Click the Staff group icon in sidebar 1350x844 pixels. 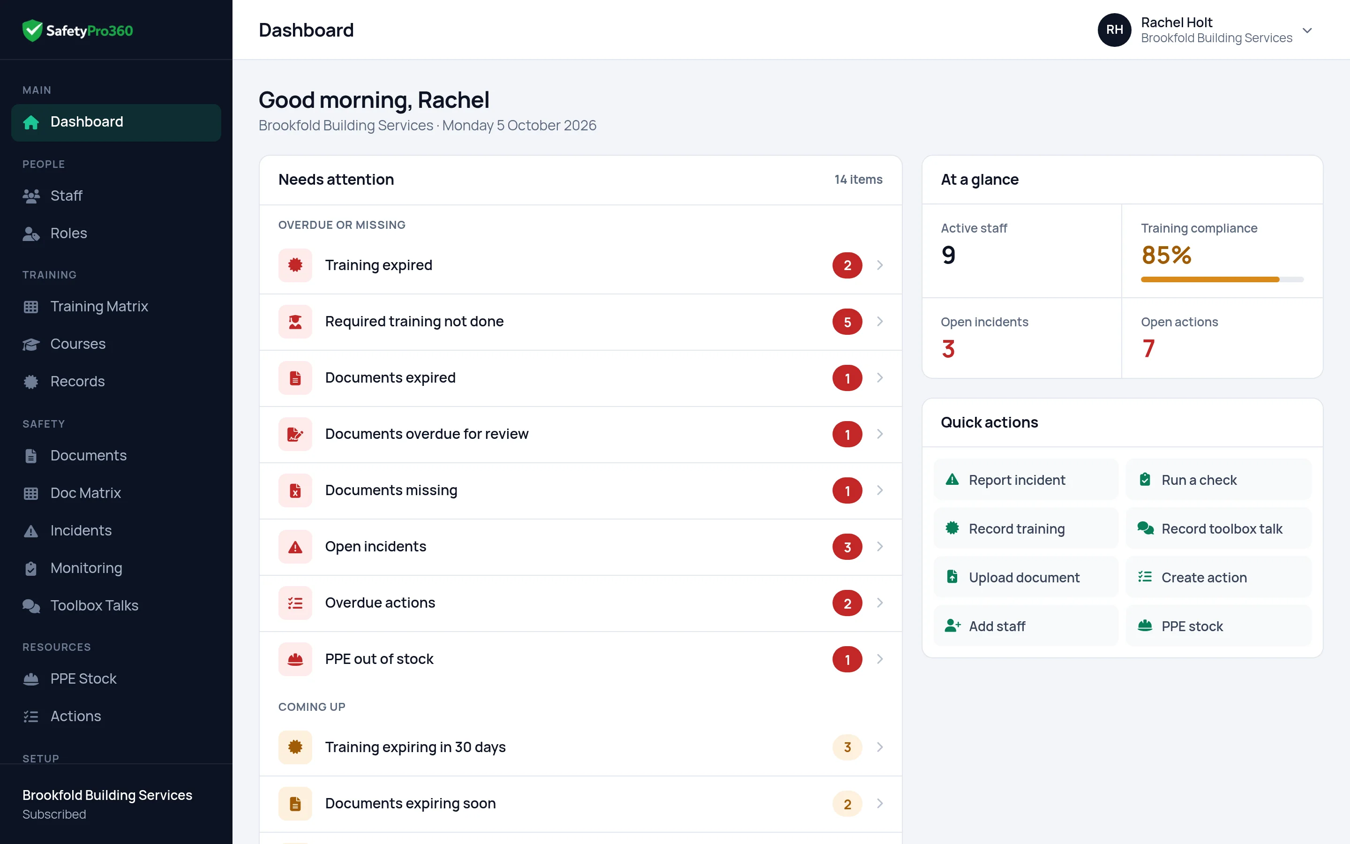point(31,196)
